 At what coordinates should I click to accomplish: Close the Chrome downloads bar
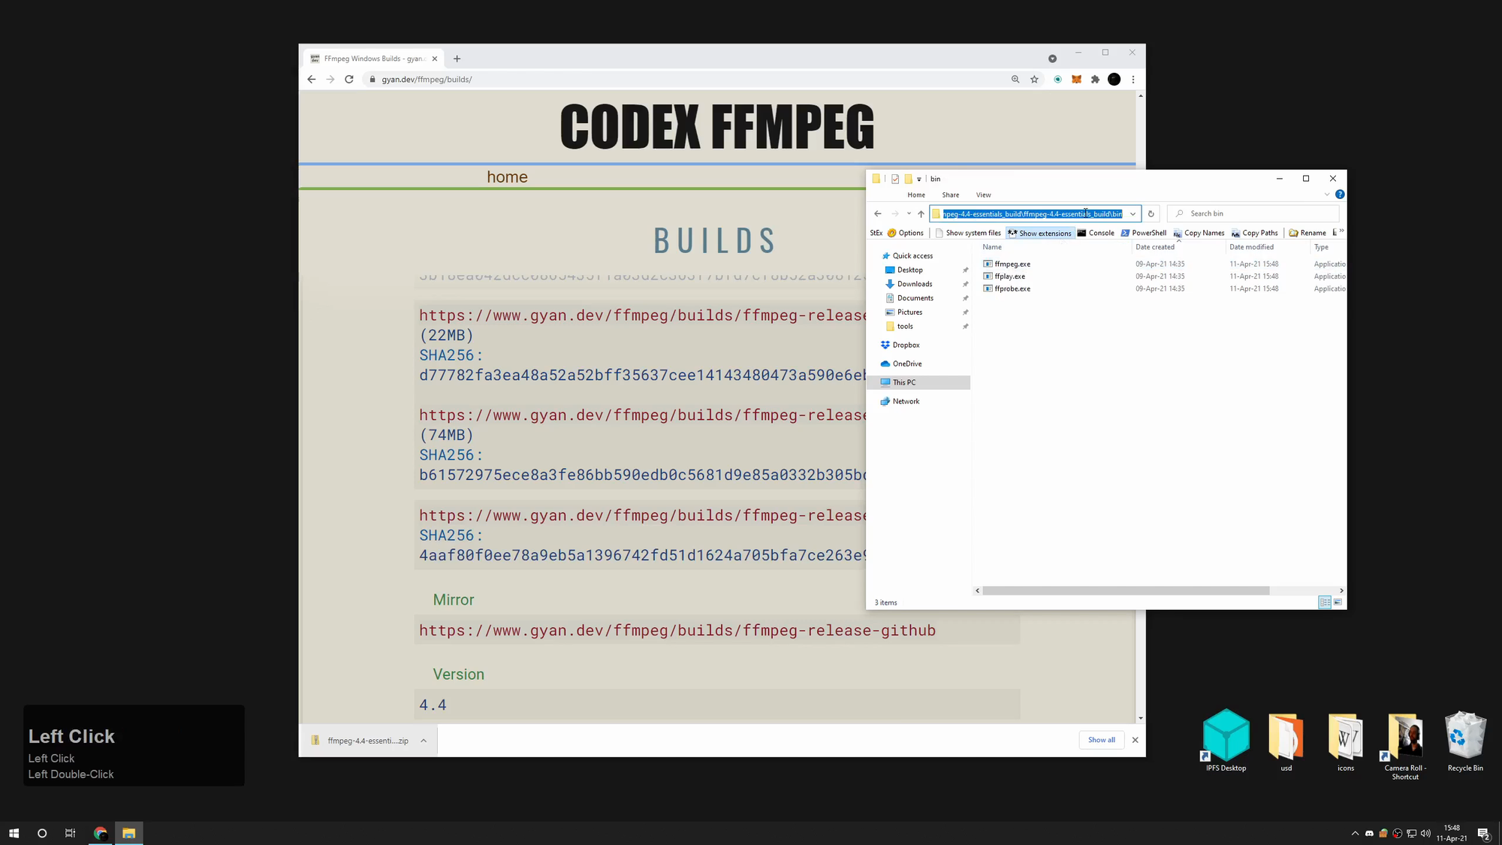1135,740
